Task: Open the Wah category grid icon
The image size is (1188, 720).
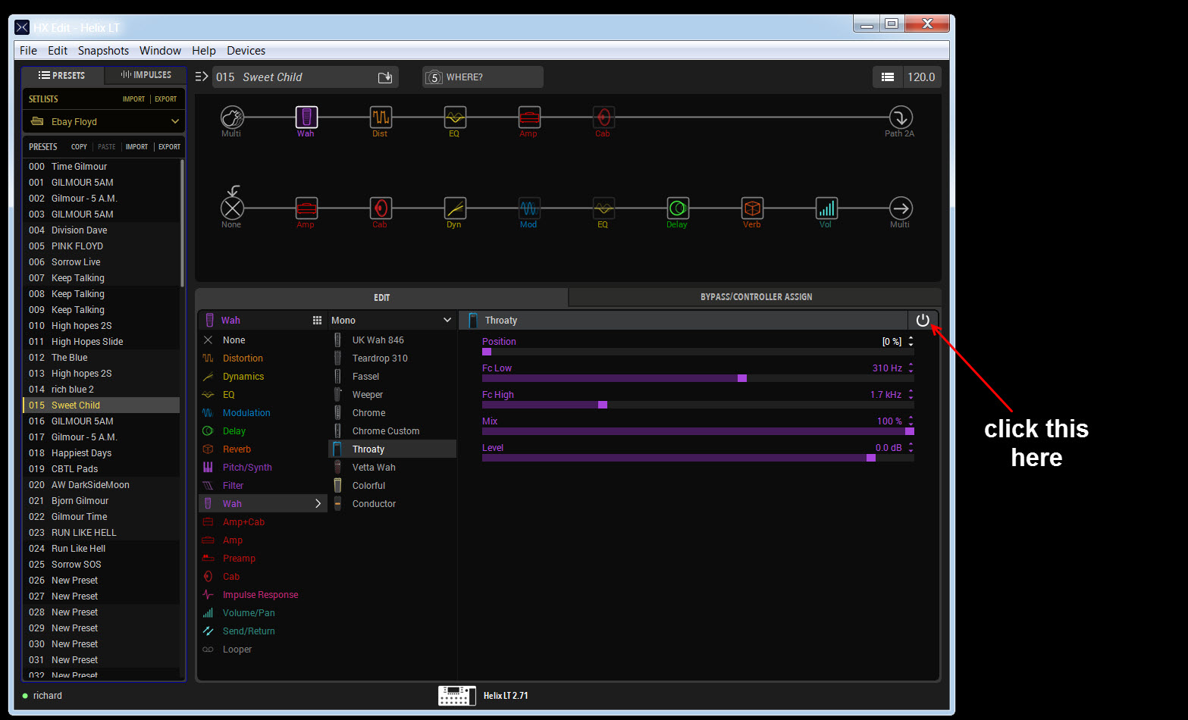Action: coord(317,321)
